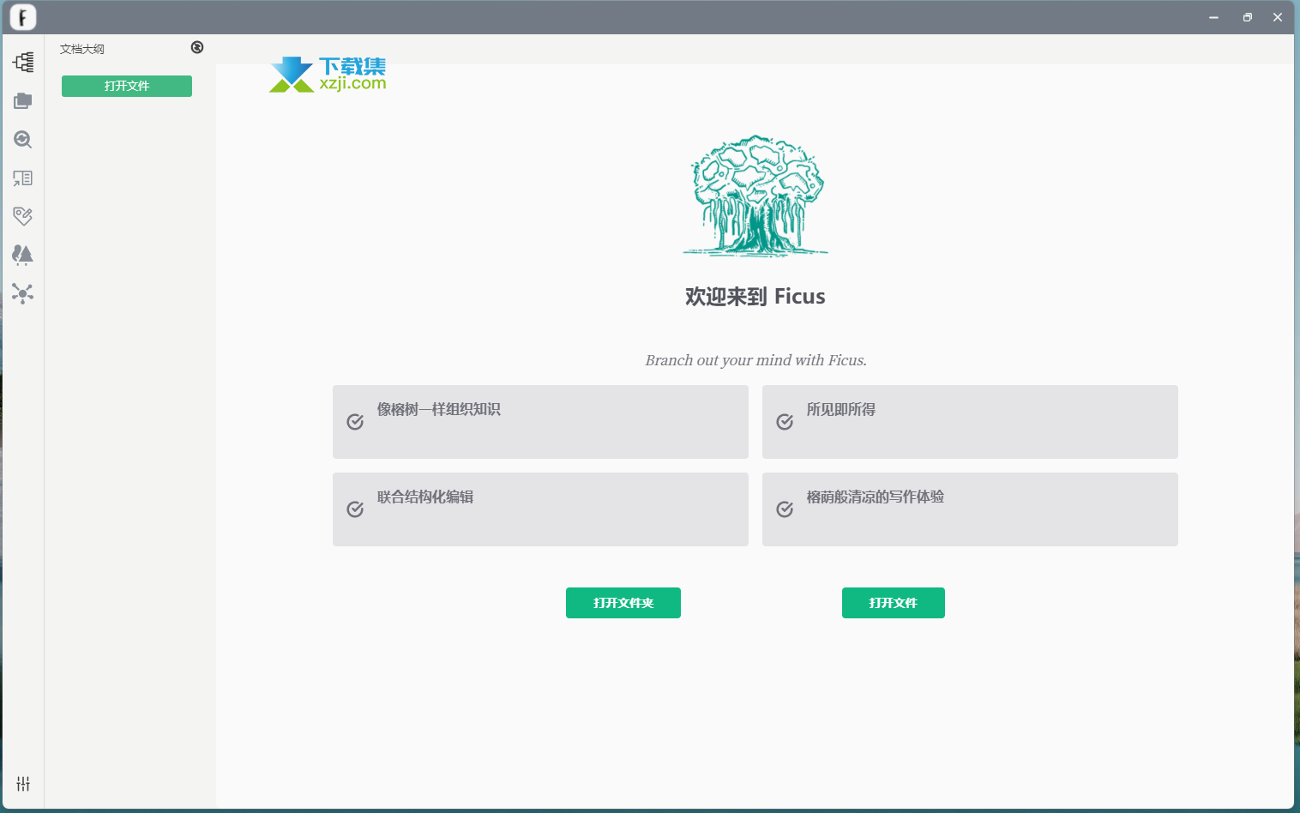Click check icon on 榕荫般清凉的写作体验 card
This screenshot has width=1300, height=813.
tap(785, 509)
